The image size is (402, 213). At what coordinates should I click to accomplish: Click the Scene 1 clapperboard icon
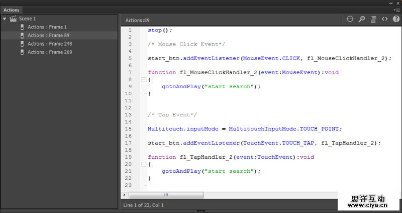(x=13, y=19)
